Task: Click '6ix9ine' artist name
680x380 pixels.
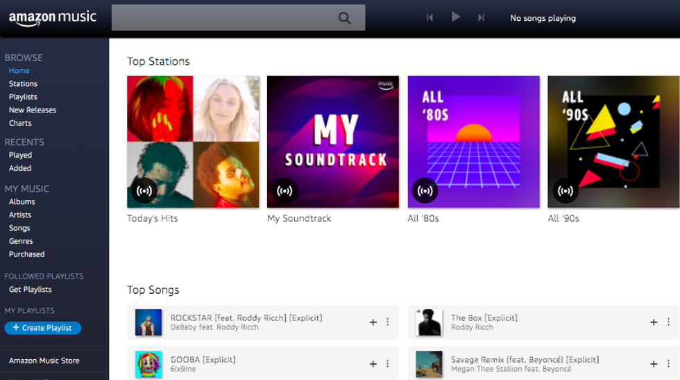Action: click(x=183, y=369)
